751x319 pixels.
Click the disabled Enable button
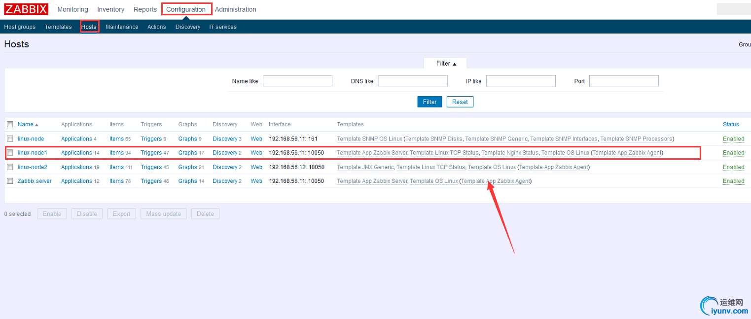click(52, 214)
